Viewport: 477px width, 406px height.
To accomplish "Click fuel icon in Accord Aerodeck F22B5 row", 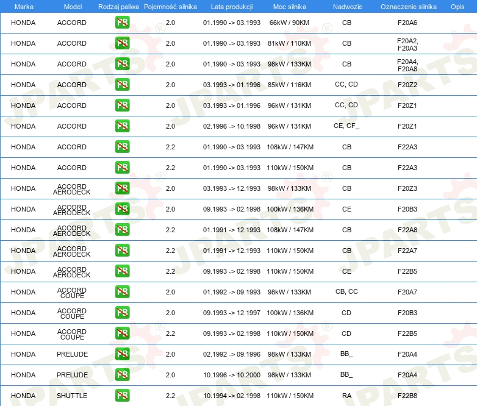I will [x=122, y=271].
